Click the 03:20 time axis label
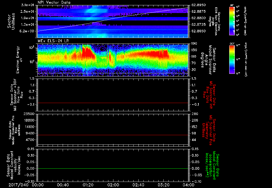The image size is (272, 188). pyautogui.click(x=163, y=185)
